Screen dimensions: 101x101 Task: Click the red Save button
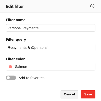[88, 94]
